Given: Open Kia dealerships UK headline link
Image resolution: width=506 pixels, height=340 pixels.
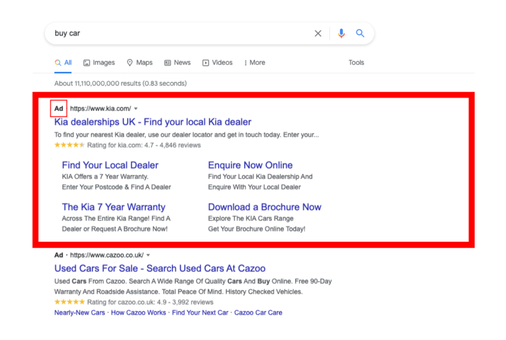Looking at the screenshot, I should pyautogui.click(x=153, y=122).
